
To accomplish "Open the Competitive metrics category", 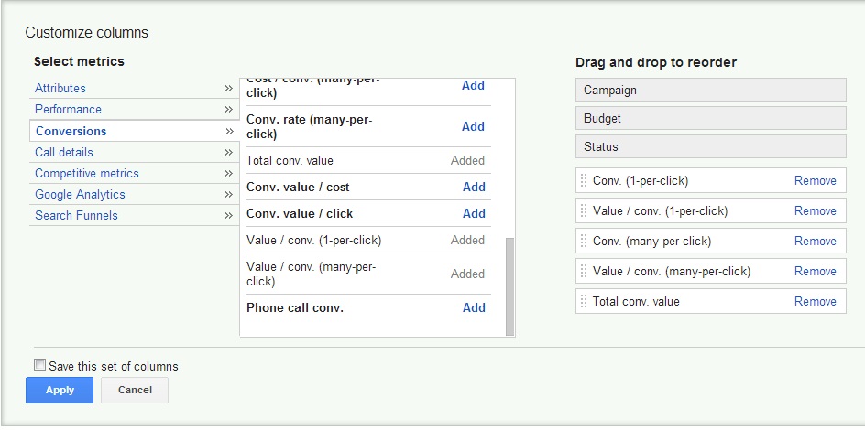I will pyautogui.click(x=87, y=174).
